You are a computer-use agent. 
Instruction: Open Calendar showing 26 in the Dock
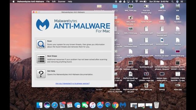(x=70, y=105)
